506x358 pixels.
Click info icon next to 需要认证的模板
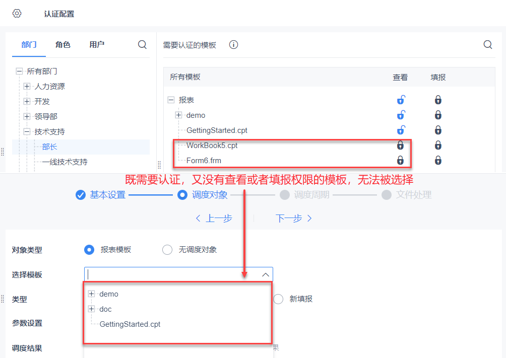(x=234, y=44)
